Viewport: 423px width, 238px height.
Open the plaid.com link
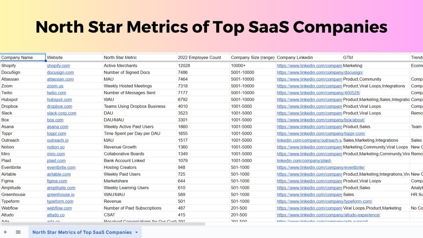[x=56, y=160]
